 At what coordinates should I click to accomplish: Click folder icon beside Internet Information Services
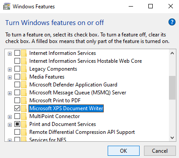(x=24, y=53)
